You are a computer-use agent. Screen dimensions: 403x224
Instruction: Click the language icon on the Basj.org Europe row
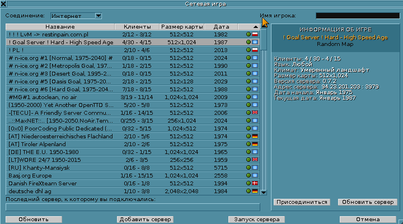click(x=255, y=175)
